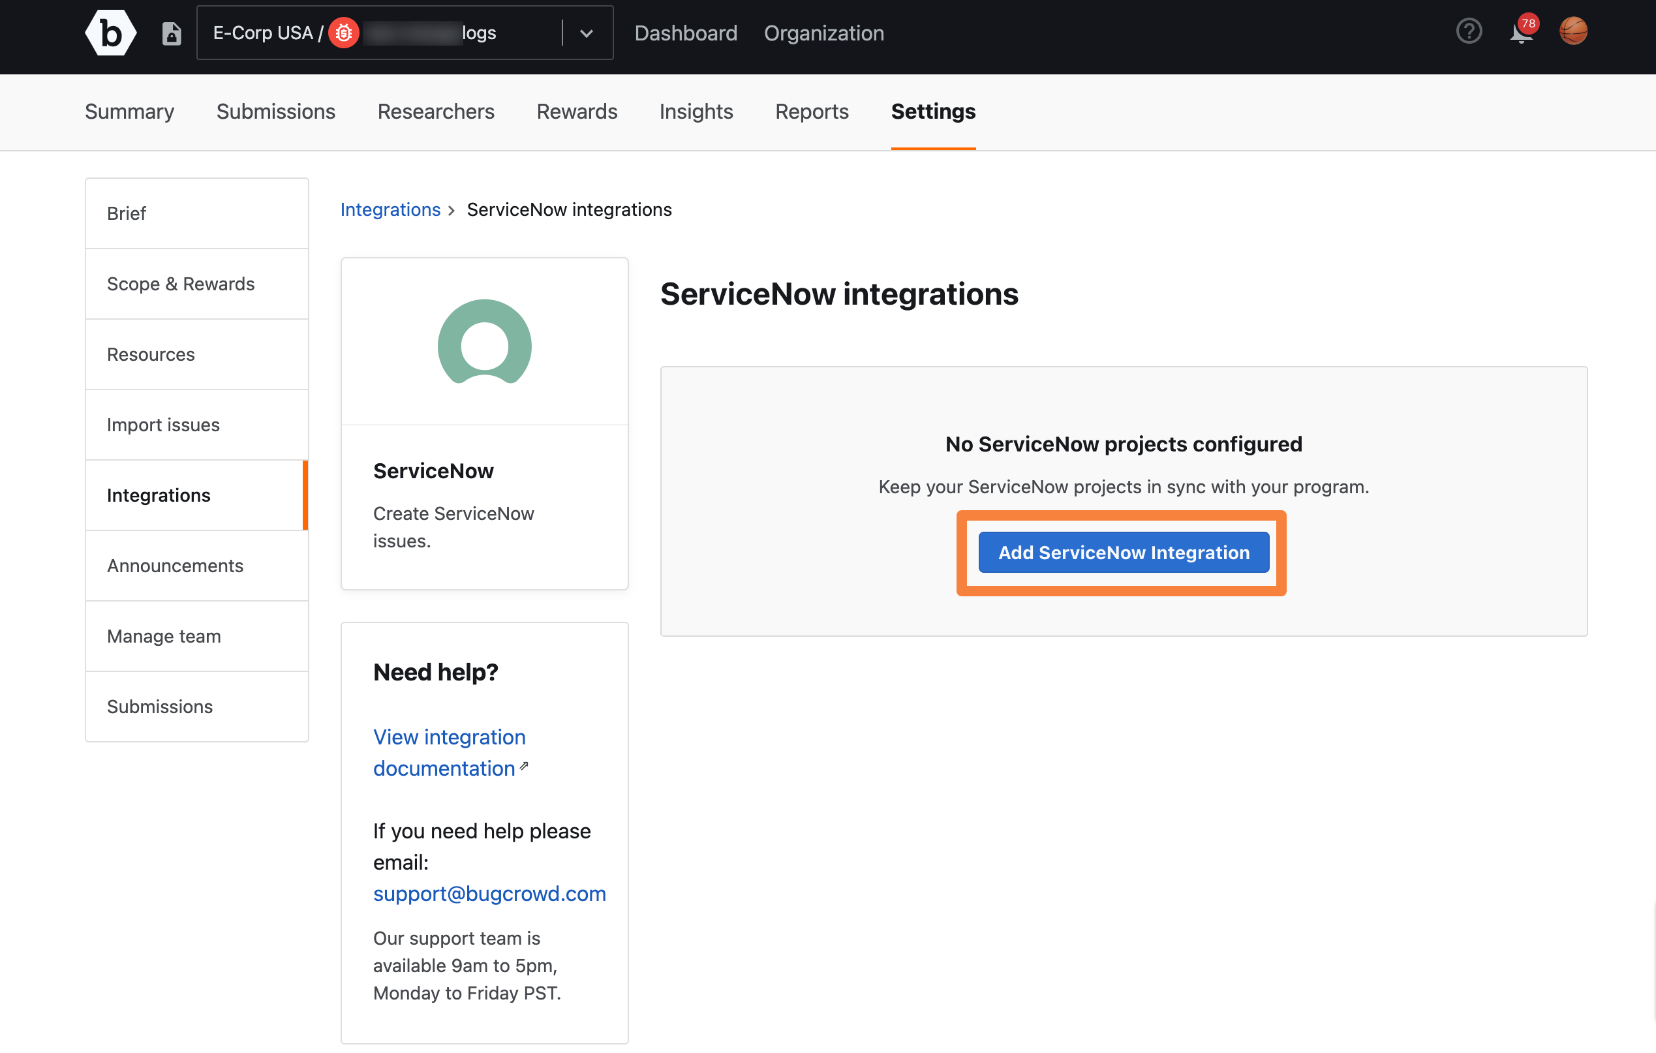
Task: Switch to the Insights tab
Action: coord(696,112)
